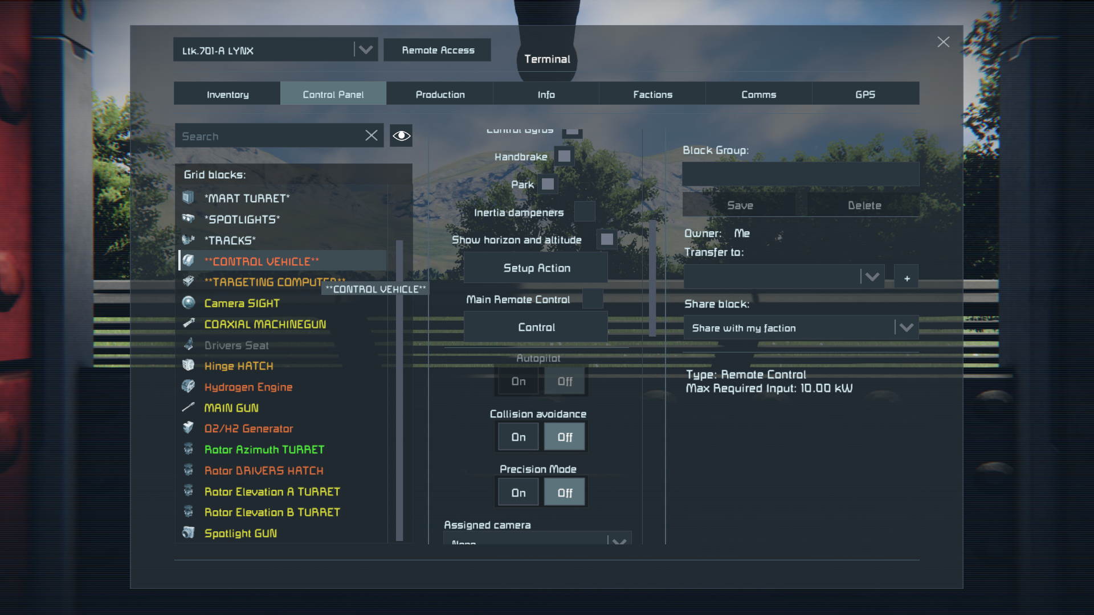Switch to the Inventory tab
The width and height of the screenshot is (1094, 615).
tap(227, 94)
